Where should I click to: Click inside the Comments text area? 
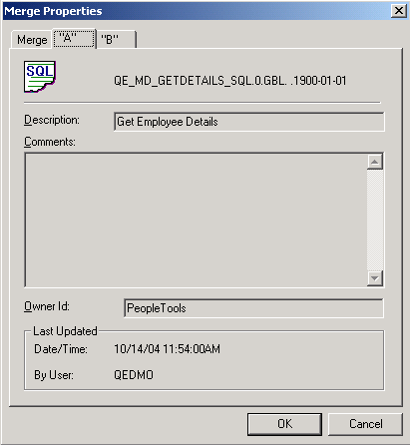[x=196, y=220]
